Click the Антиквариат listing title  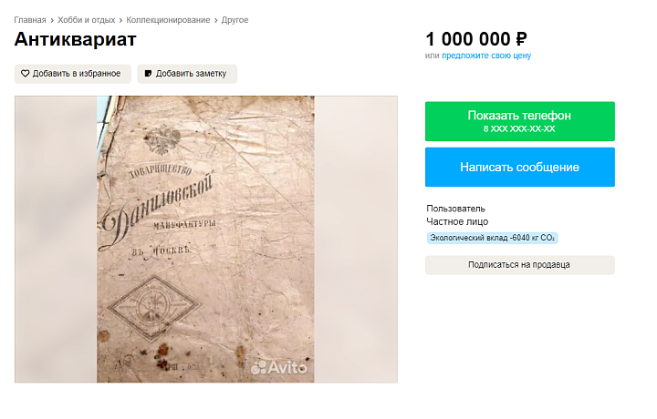tap(75, 39)
